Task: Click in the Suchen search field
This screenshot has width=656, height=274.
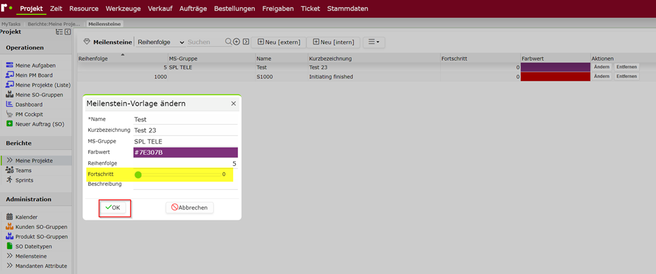Action: pyautogui.click(x=205, y=42)
